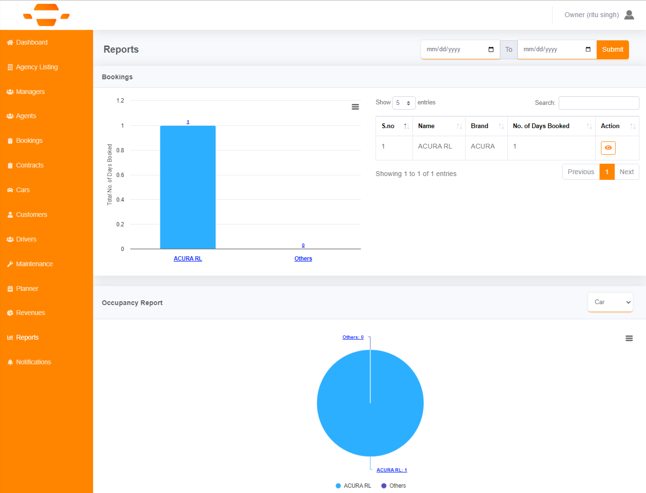Open calendar picker on start date field
Screen dimensions: 646x493
coord(491,49)
